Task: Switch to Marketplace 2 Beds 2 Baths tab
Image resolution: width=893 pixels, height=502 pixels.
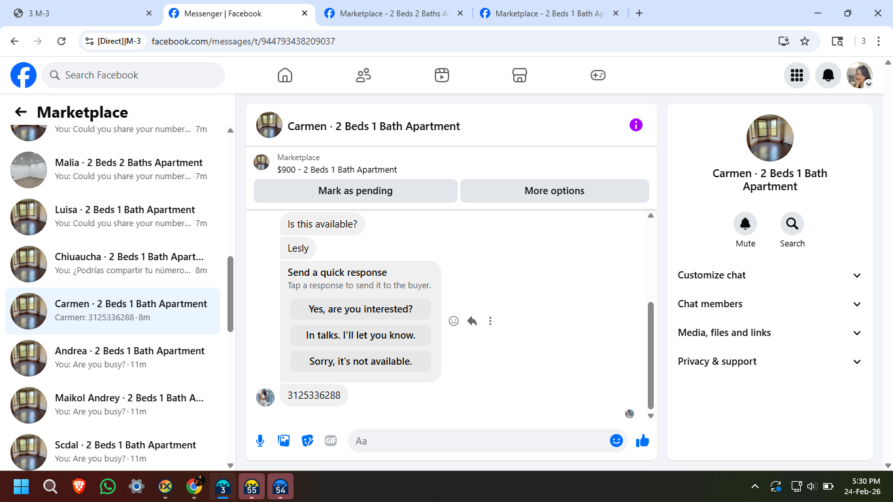Action: [394, 13]
